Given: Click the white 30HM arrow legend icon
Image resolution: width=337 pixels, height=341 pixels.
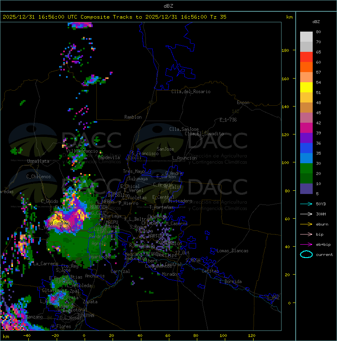Looking at the screenshot, I should point(306,214).
